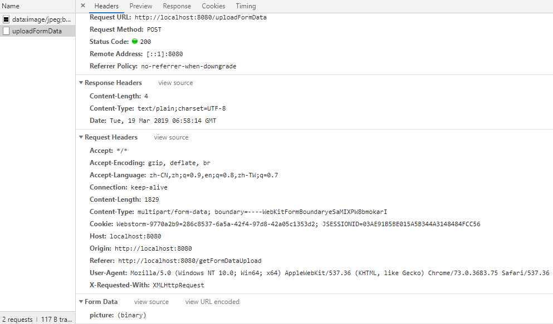View source of Response Headers
Screen dimensions: 553x324
(175, 83)
